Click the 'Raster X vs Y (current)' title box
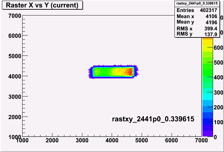The height and width of the screenshot is (152, 224). point(42,5)
